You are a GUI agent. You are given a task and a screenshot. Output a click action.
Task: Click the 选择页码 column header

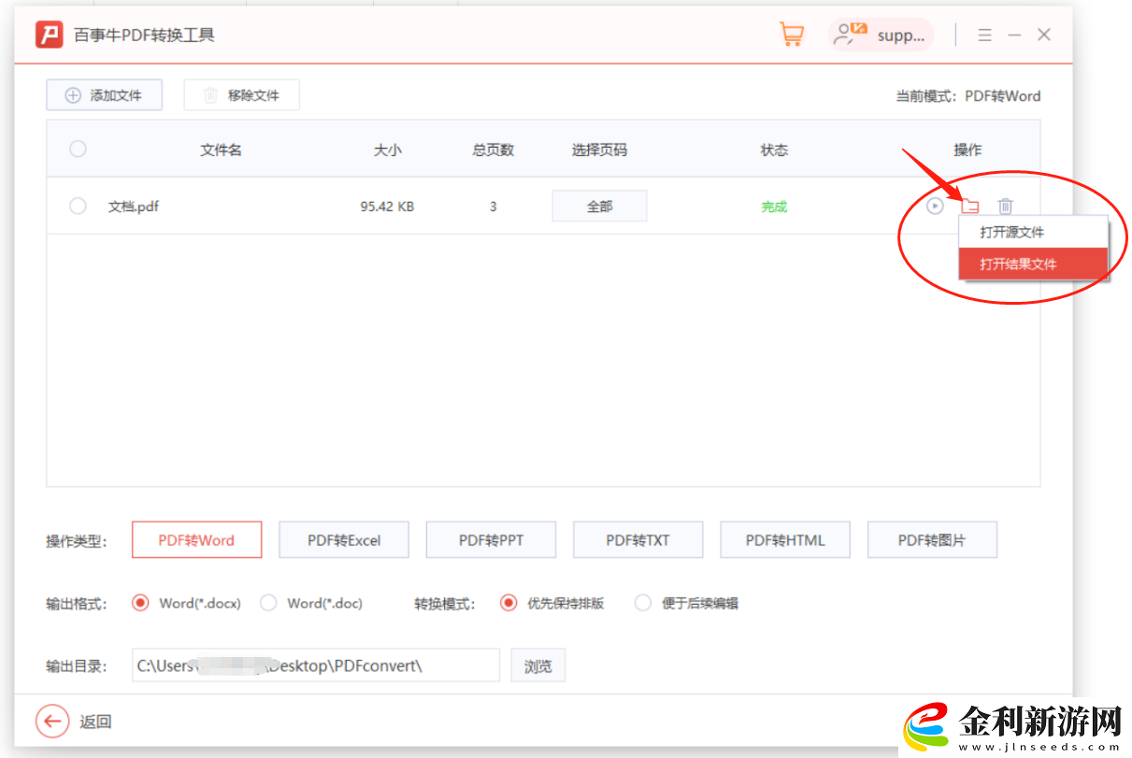(x=599, y=150)
